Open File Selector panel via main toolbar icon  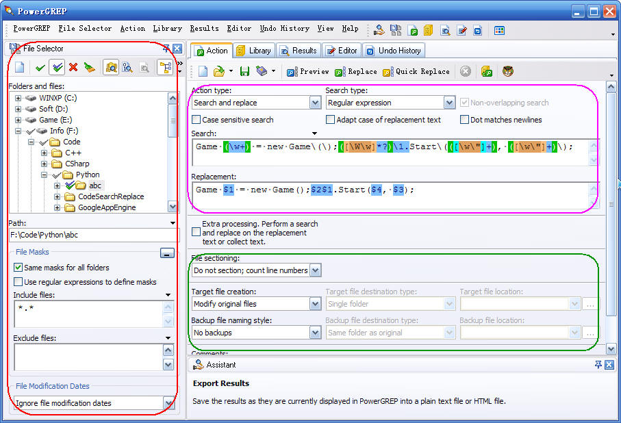(396, 30)
